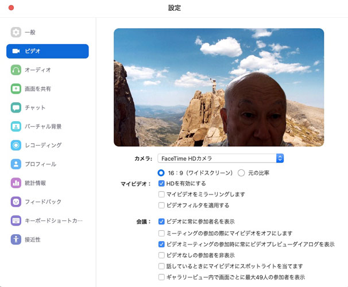The image size is (348, 287).
Task: Close the 設定 window with red button
Action: coord(11,8)
